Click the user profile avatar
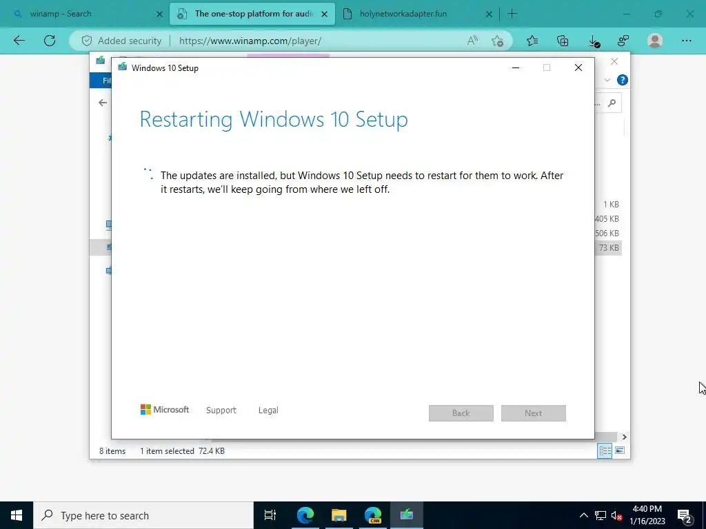The width and height of the screenshot is (706, 529). (655, 41)
